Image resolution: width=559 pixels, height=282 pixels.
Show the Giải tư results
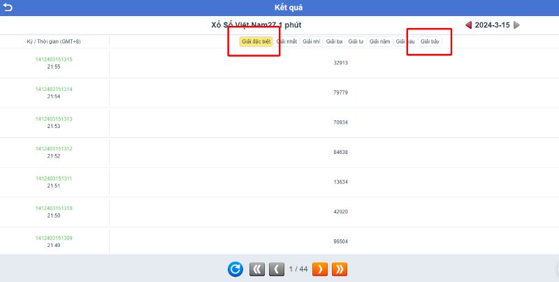tap(356, 42)
